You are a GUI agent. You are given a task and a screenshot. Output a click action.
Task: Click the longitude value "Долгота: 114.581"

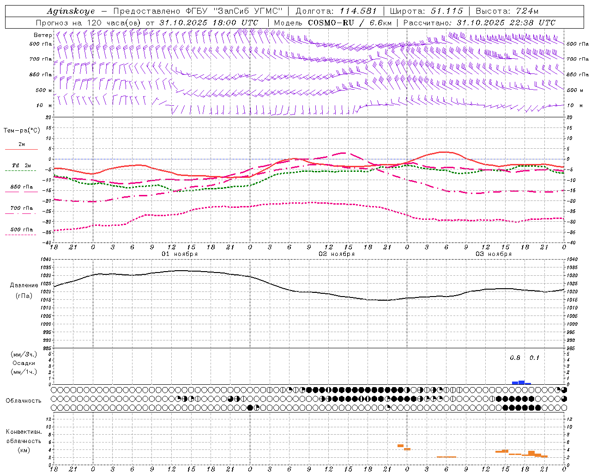click(336, 11)
